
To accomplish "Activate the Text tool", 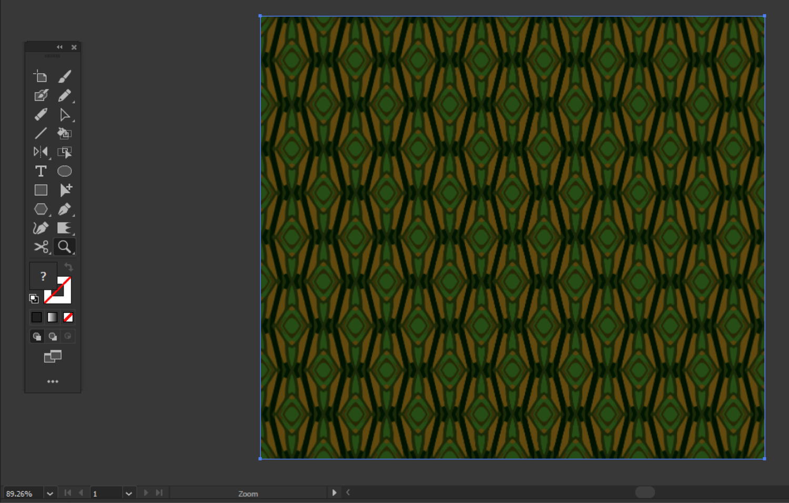I will coord(41,170).
